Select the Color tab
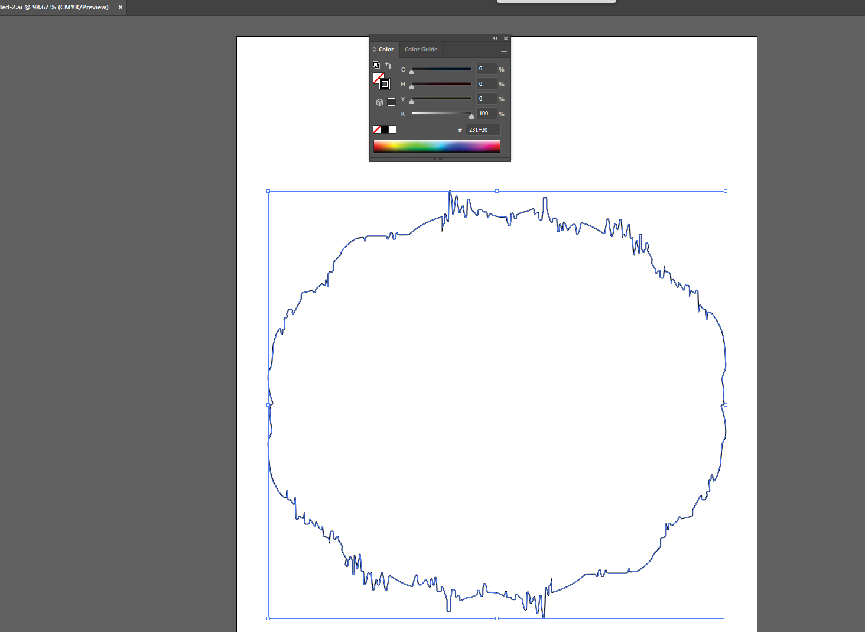865x632 pixels. (386, 50)
